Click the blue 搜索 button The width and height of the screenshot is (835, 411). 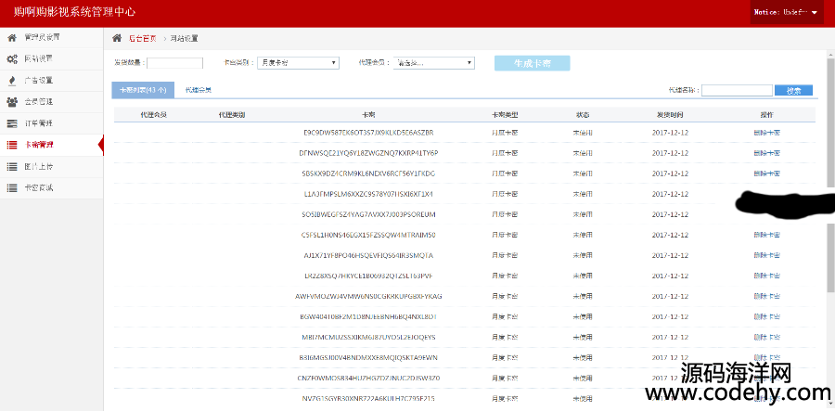[x=793, y=91]
